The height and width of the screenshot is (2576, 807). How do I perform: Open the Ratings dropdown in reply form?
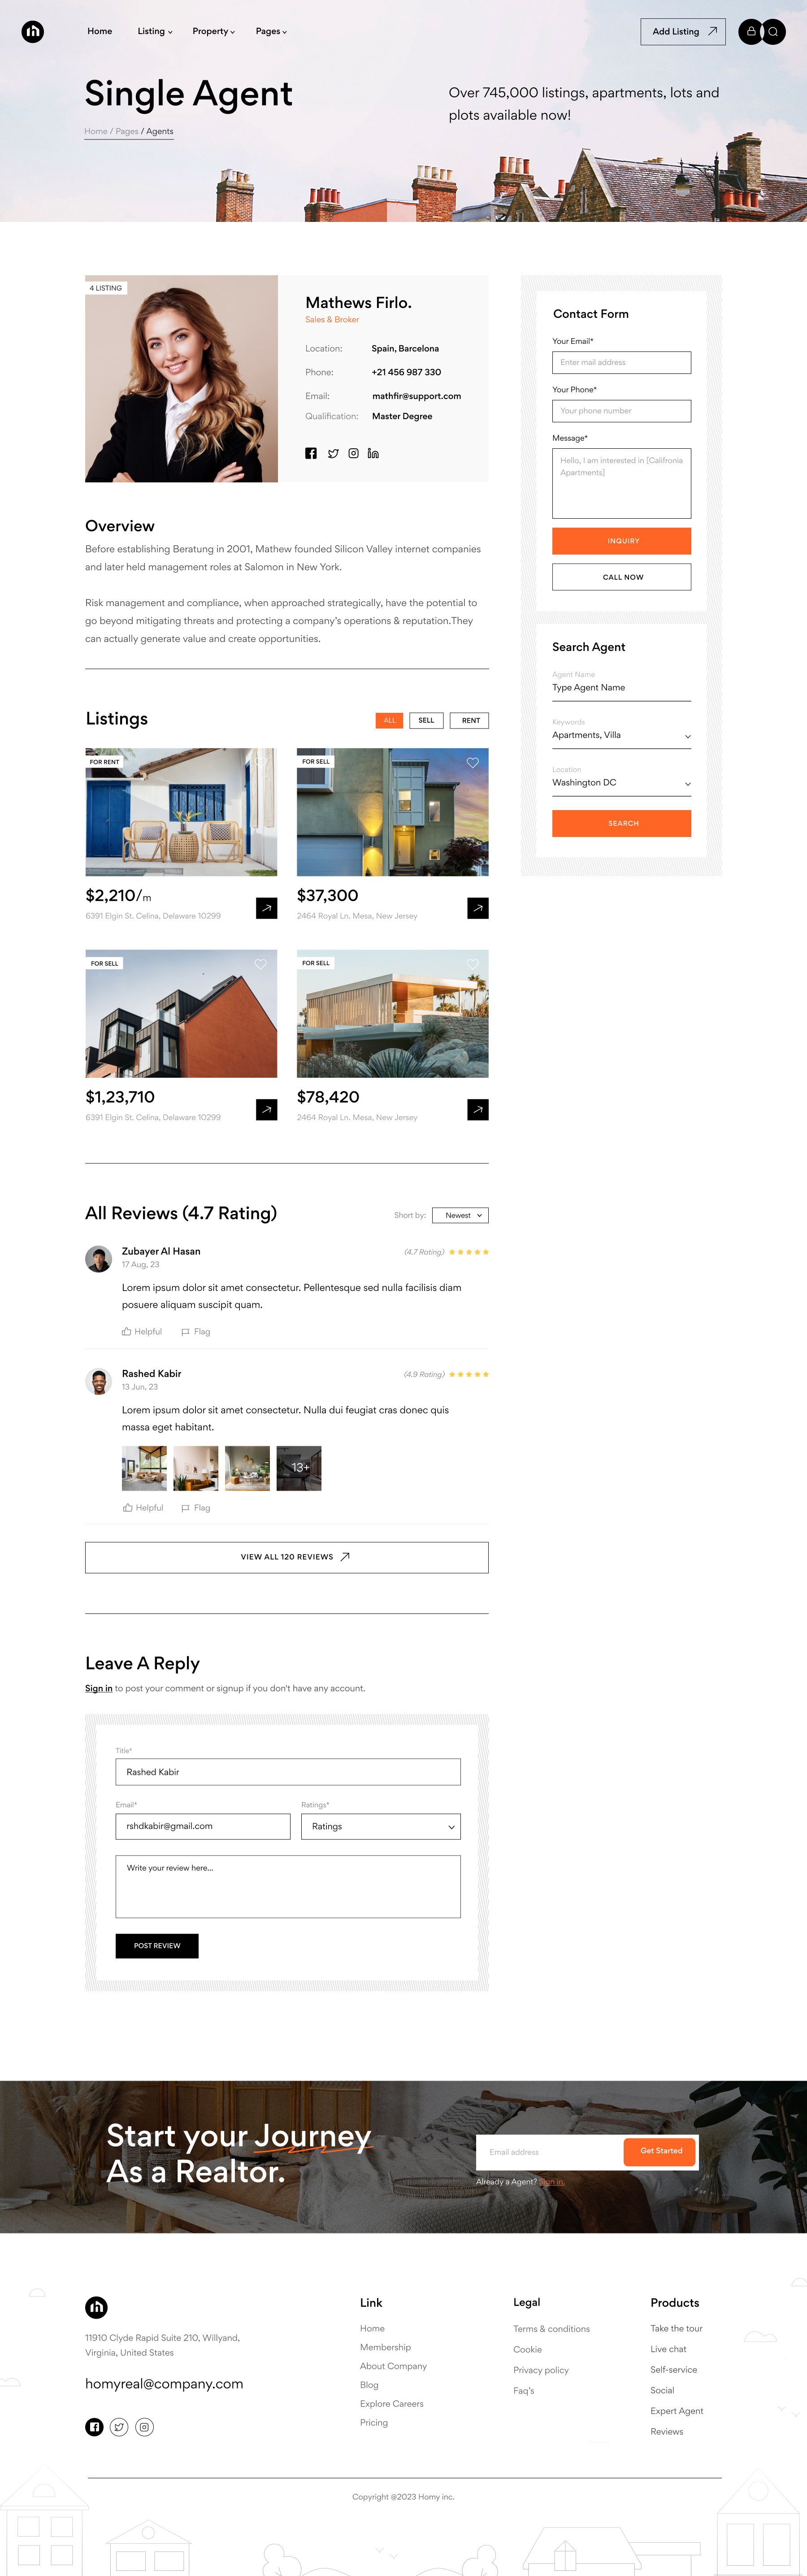[x=381, y=1827]
